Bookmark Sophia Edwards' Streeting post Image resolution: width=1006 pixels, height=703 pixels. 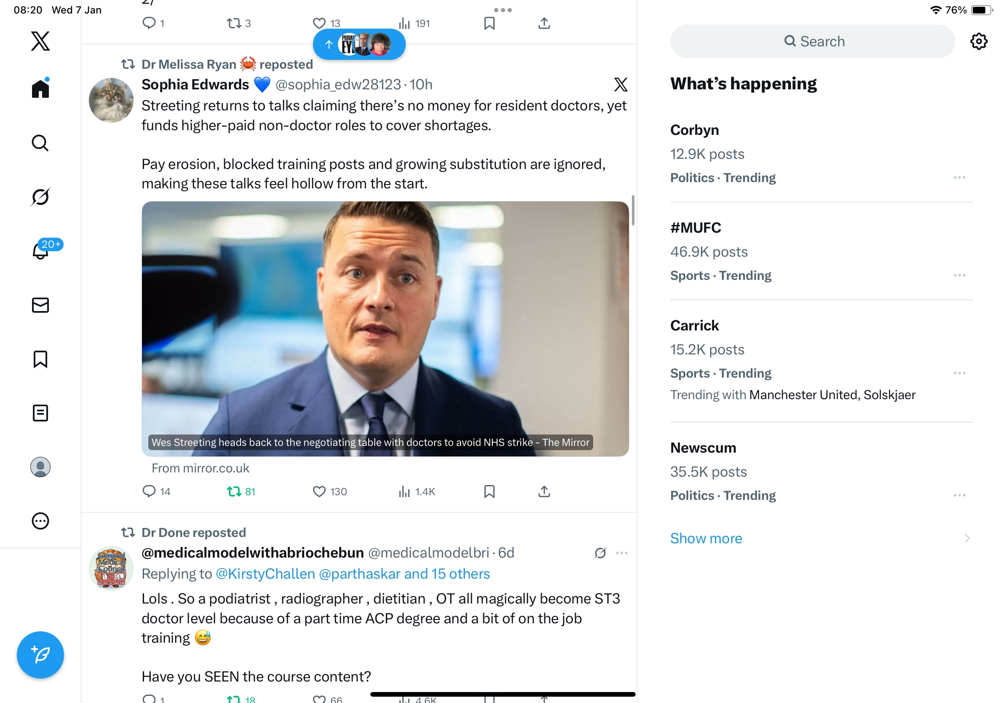coord(490,491)
